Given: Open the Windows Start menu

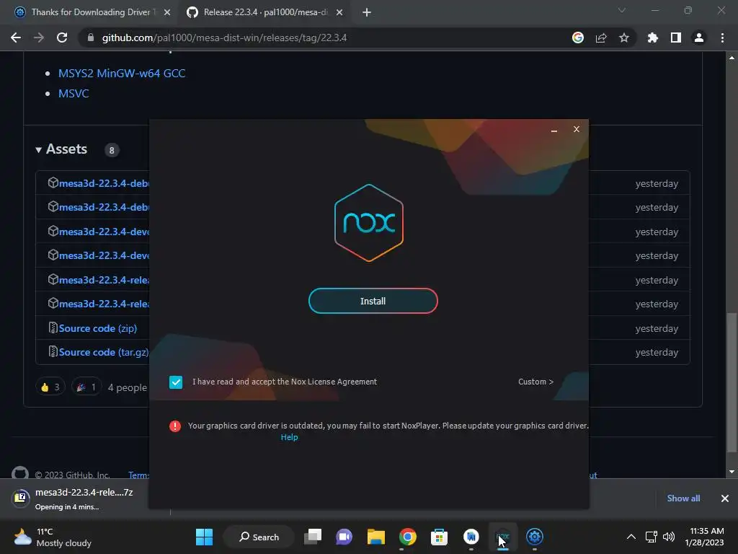Looking at the screenshot, I should tap(204, 537).
